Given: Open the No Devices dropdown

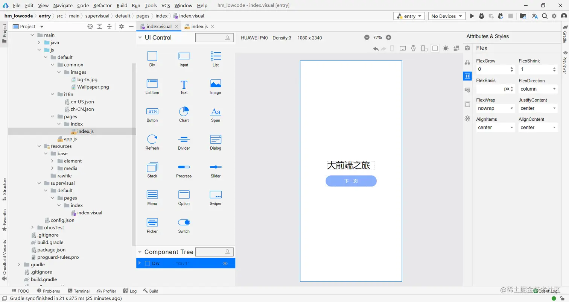Looking at the screenshot, I should click(x=446, y=16).
